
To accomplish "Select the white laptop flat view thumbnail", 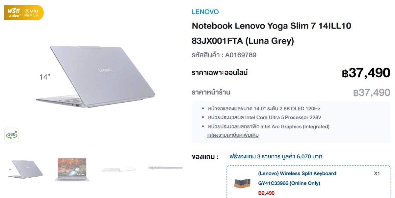I will [118, 169].
